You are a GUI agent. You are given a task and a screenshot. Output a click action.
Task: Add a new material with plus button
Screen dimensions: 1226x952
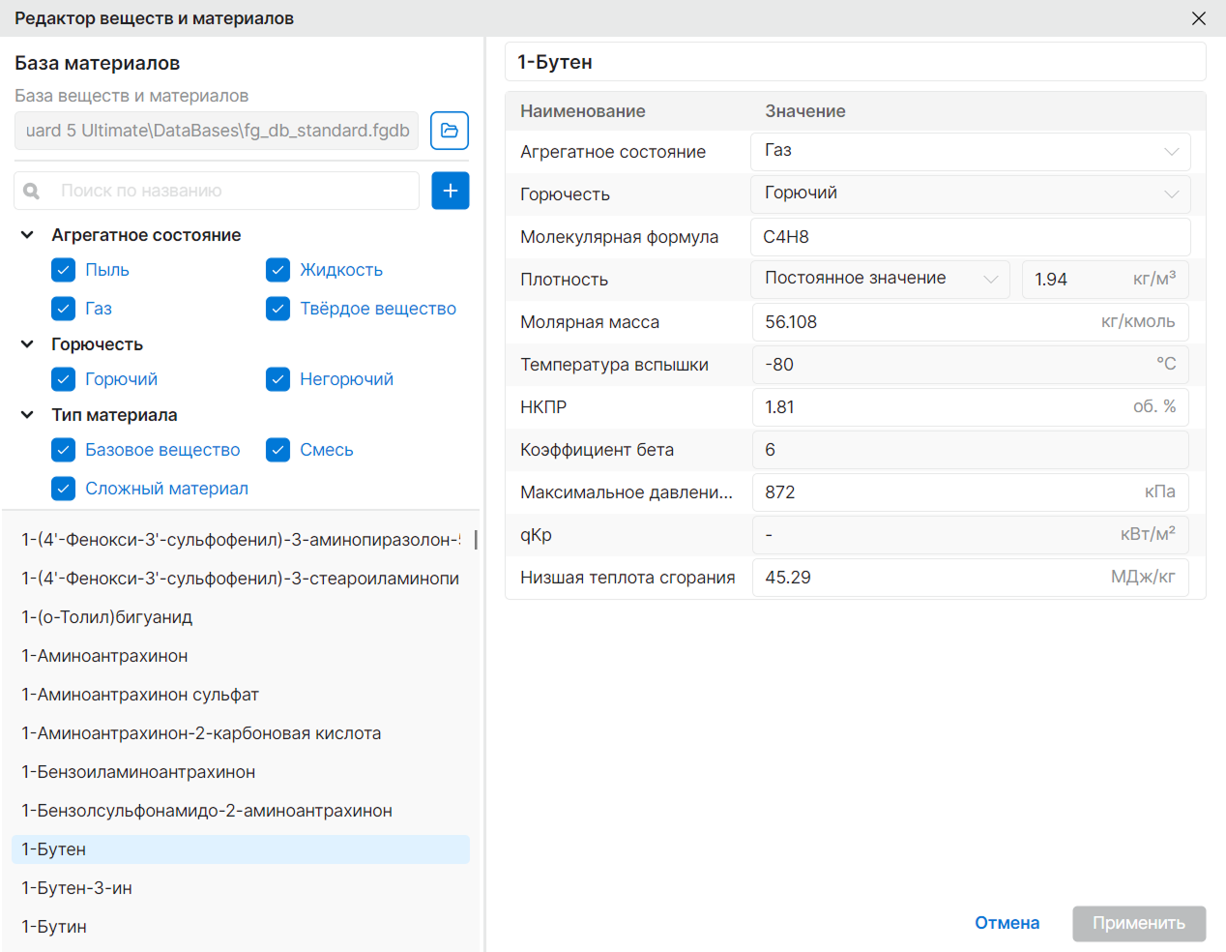point(451,191)
